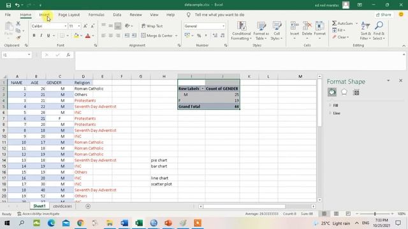Open the font size dropdown
The width and height of the screenshot is (408, 229).
[79, 26]
